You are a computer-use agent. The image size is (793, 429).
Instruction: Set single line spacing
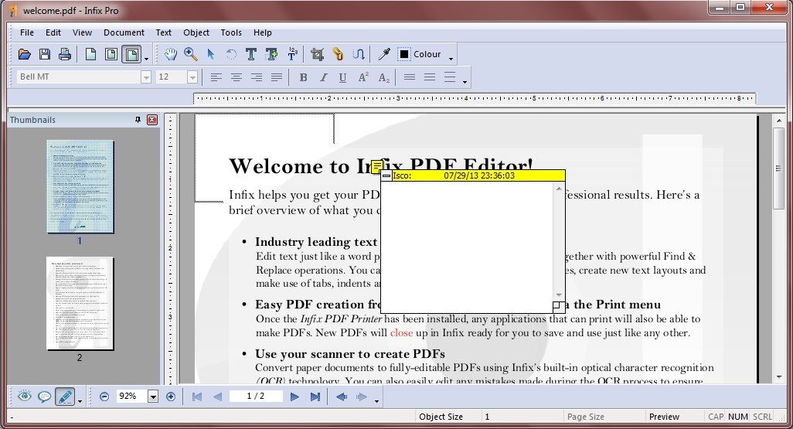(x=410, y=77)
